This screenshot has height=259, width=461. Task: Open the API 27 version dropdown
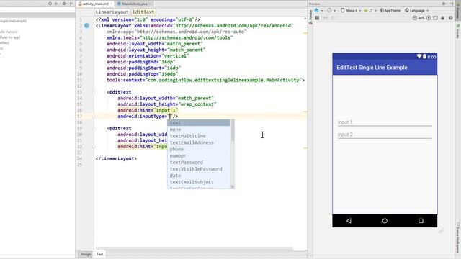(370, 10)
